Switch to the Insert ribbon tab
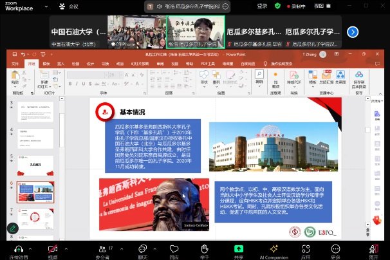This screenshot has width=390, height=260. (60, 64)
